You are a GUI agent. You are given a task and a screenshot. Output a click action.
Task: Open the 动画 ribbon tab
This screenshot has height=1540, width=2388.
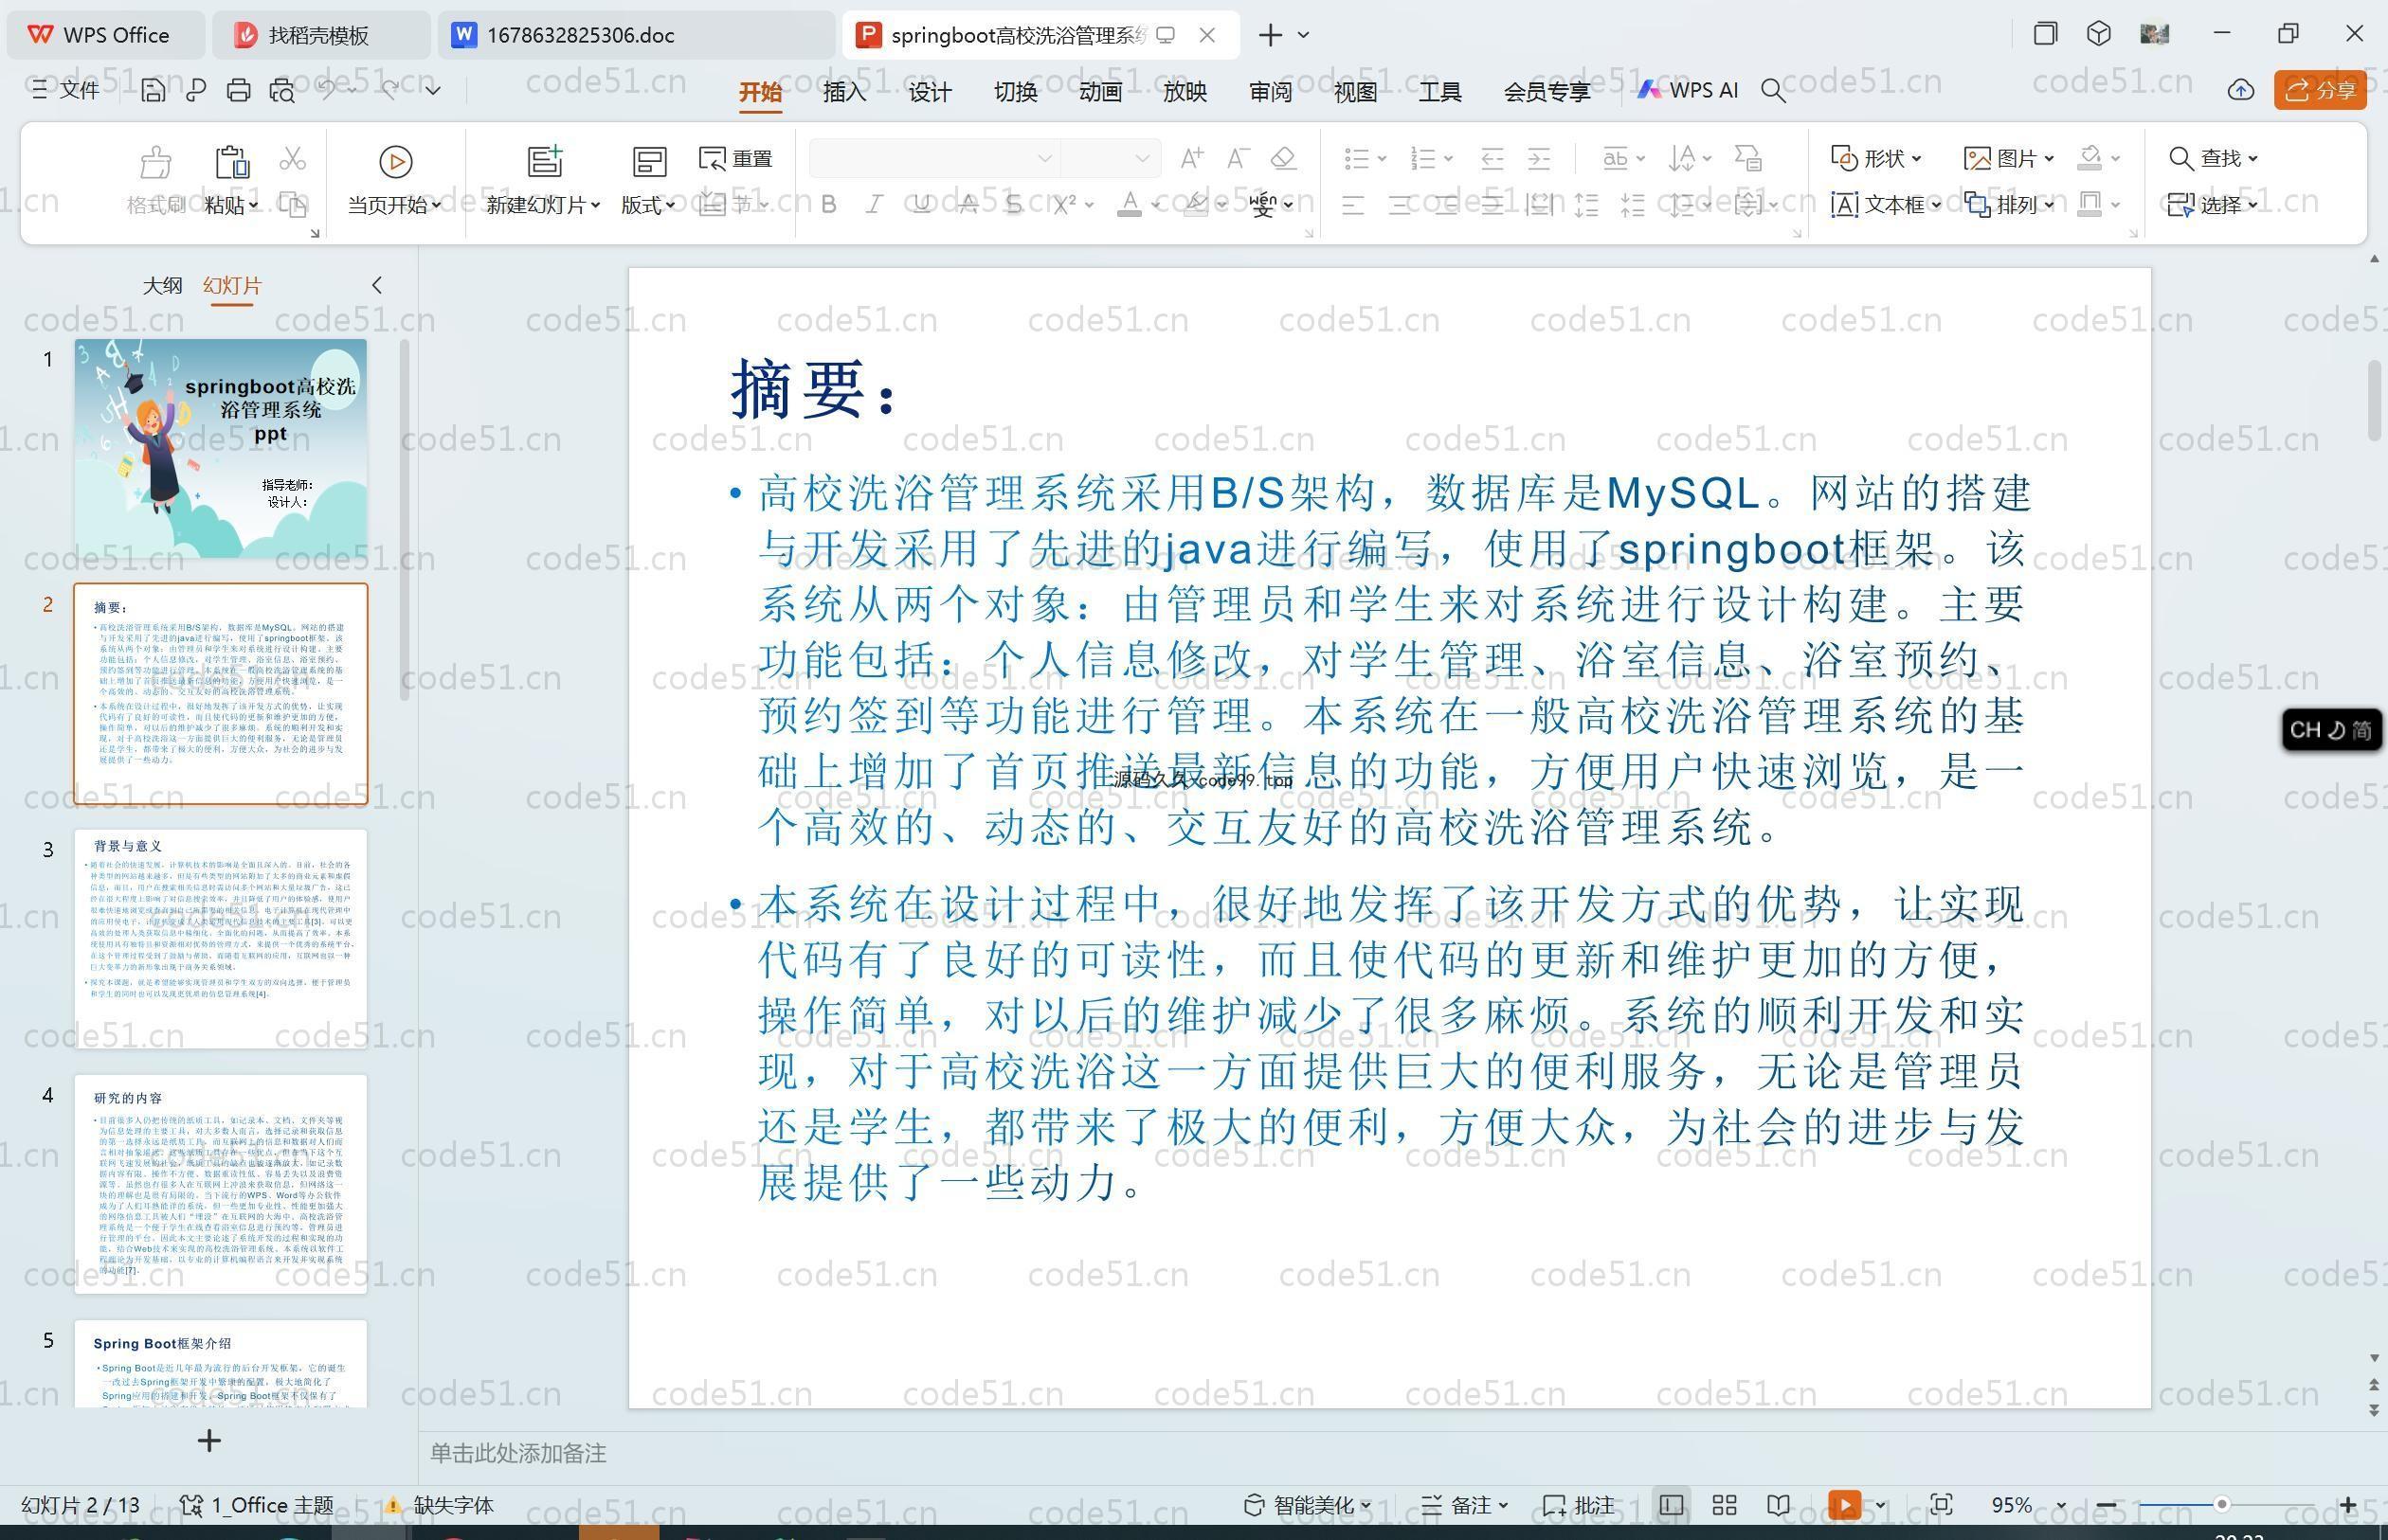click(1099, 92)
